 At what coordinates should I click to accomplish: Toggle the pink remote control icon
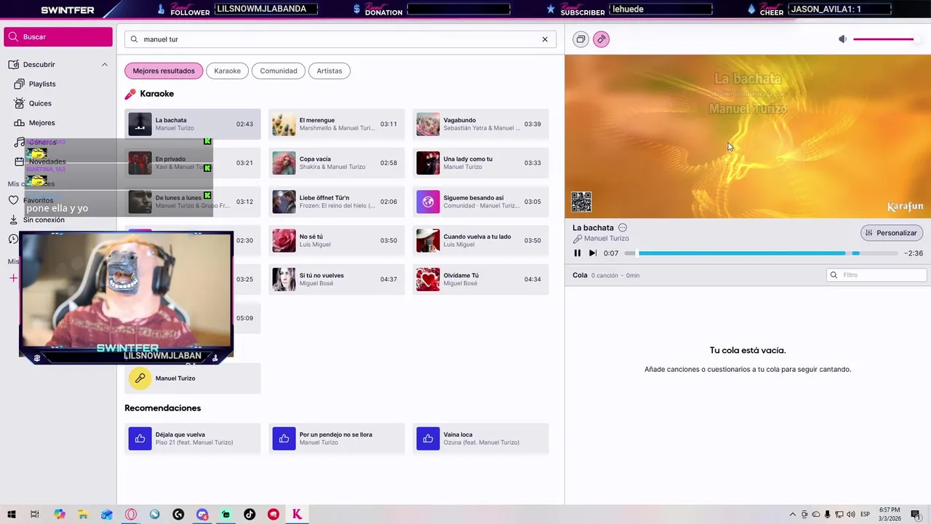click(601, 39)
